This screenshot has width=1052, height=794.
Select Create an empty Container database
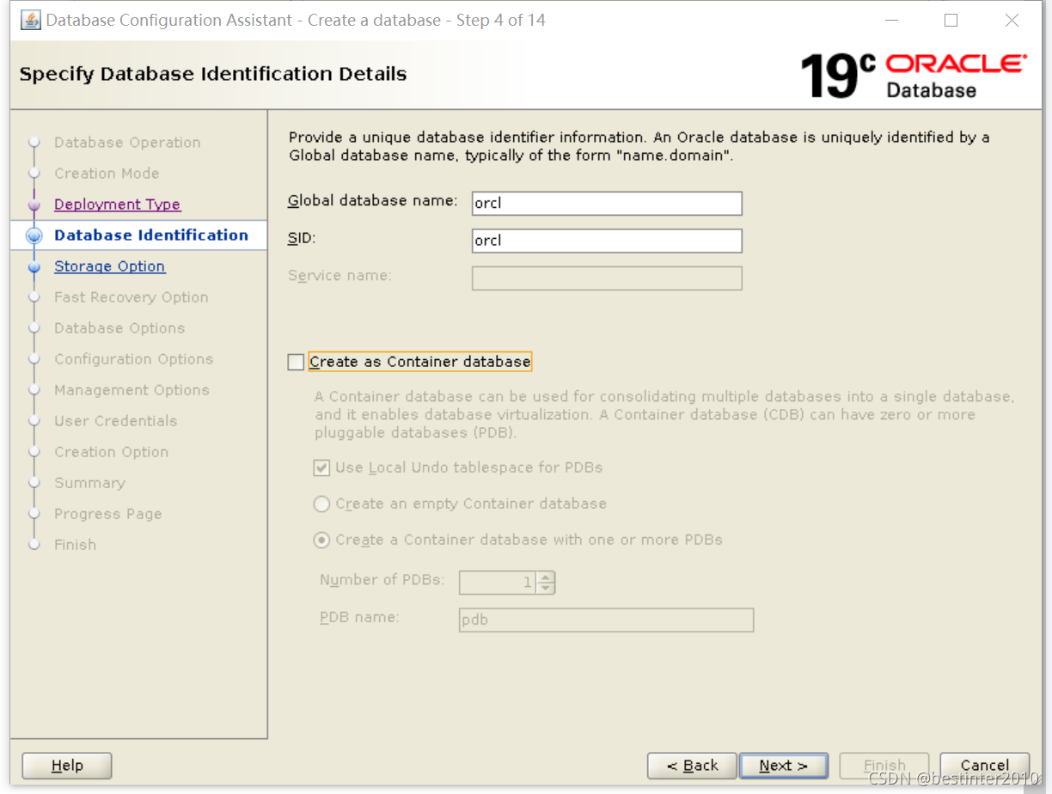point(321,504)
